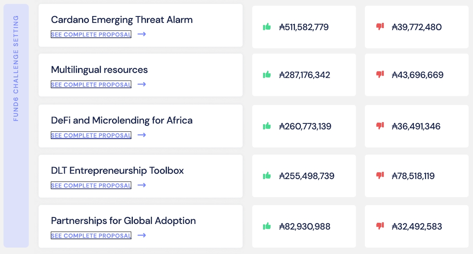Open See Complete Proposal for Multilingual resources
Screen dimensions: 473x254
coord(91,85)
